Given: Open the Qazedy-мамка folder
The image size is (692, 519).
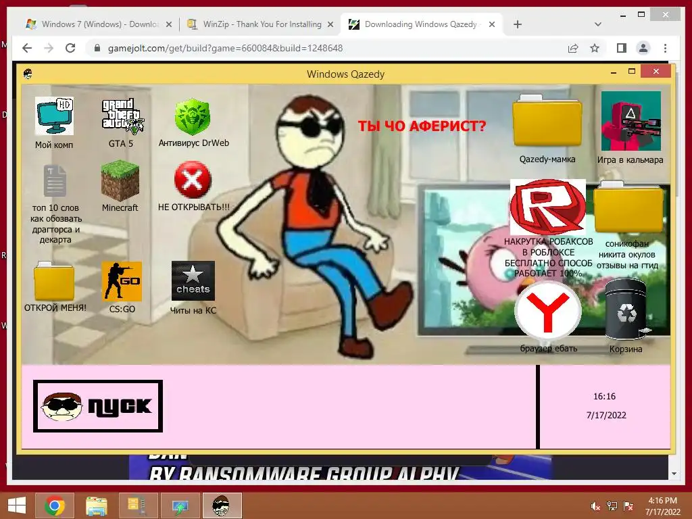Looking at the screenshot, I should [547, 121].
